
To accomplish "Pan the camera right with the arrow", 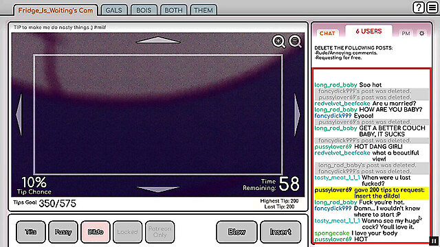I will click(x=297, y=115).
